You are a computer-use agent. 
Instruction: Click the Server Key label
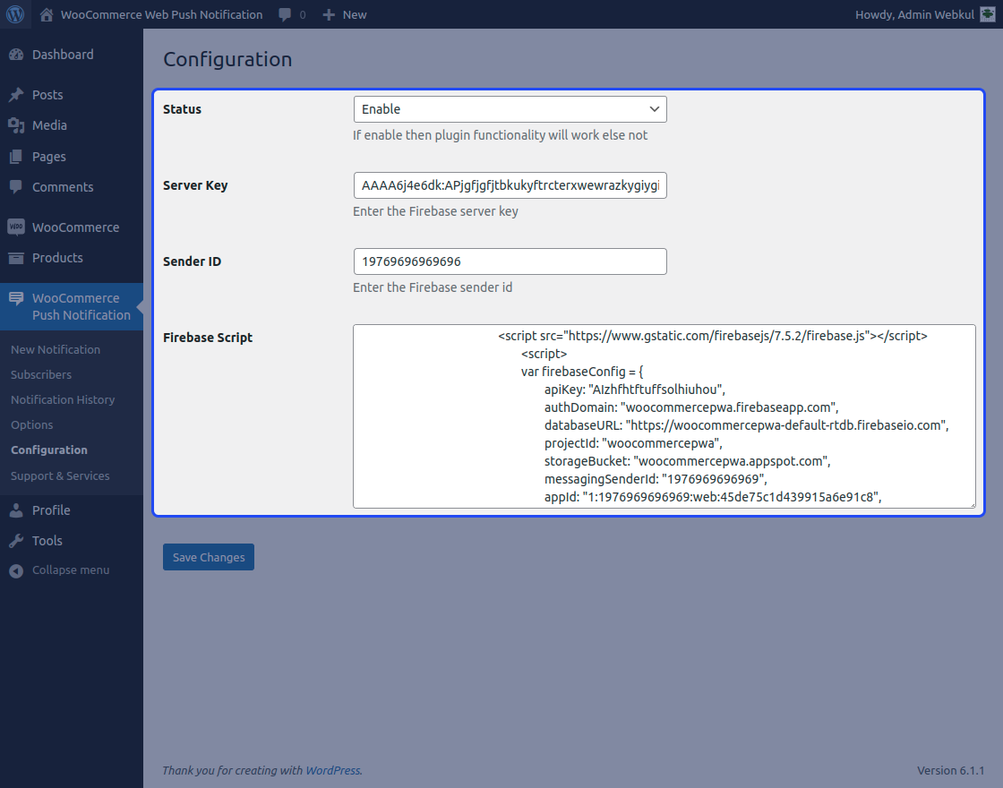(195, 185)
